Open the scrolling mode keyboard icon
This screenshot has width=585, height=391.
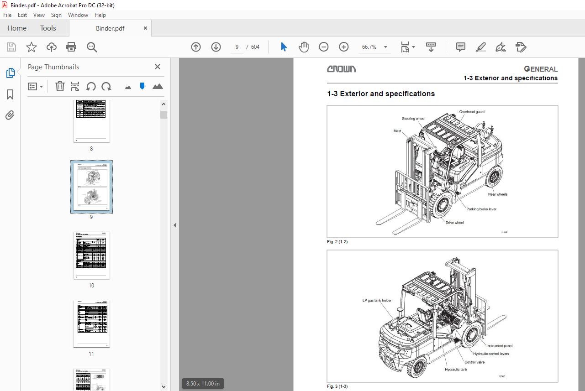point(431,47)
